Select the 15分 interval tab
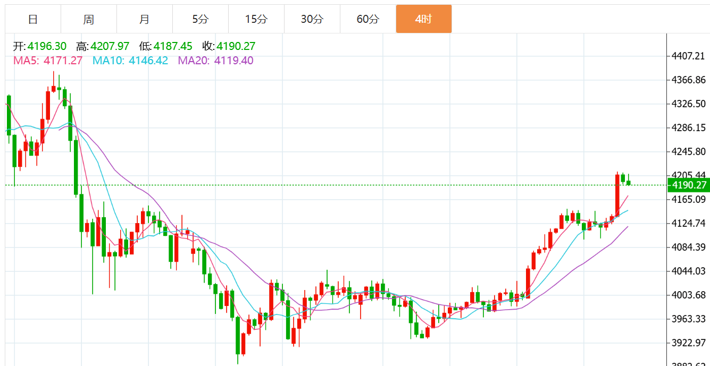The image size is (710, 366). pyautogui.click(x=256, y=19)
